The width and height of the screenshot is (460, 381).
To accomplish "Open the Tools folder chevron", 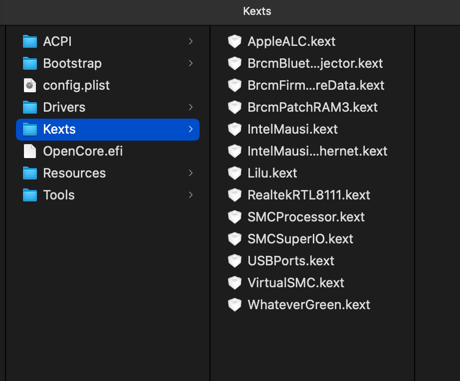I will 191,195.
